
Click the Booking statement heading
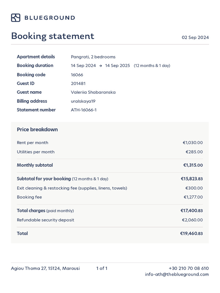coord(52,36)
